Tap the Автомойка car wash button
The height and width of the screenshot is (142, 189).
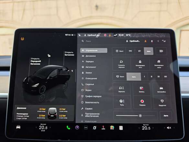[x=161, y=89]
